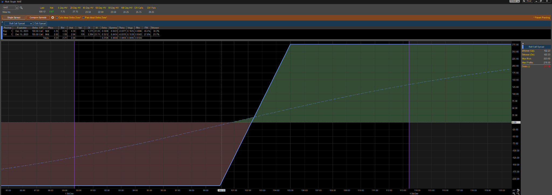Click the CIV Calls value 25.75
Viewport: 552px width, 195px height.
pos(139,12)
